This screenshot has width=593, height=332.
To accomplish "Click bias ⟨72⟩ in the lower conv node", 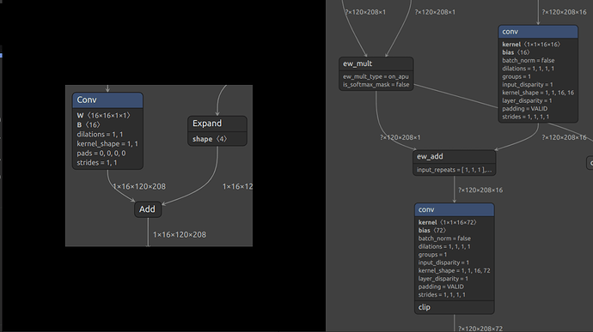I will pyautogui.click(x=432, y=231).
